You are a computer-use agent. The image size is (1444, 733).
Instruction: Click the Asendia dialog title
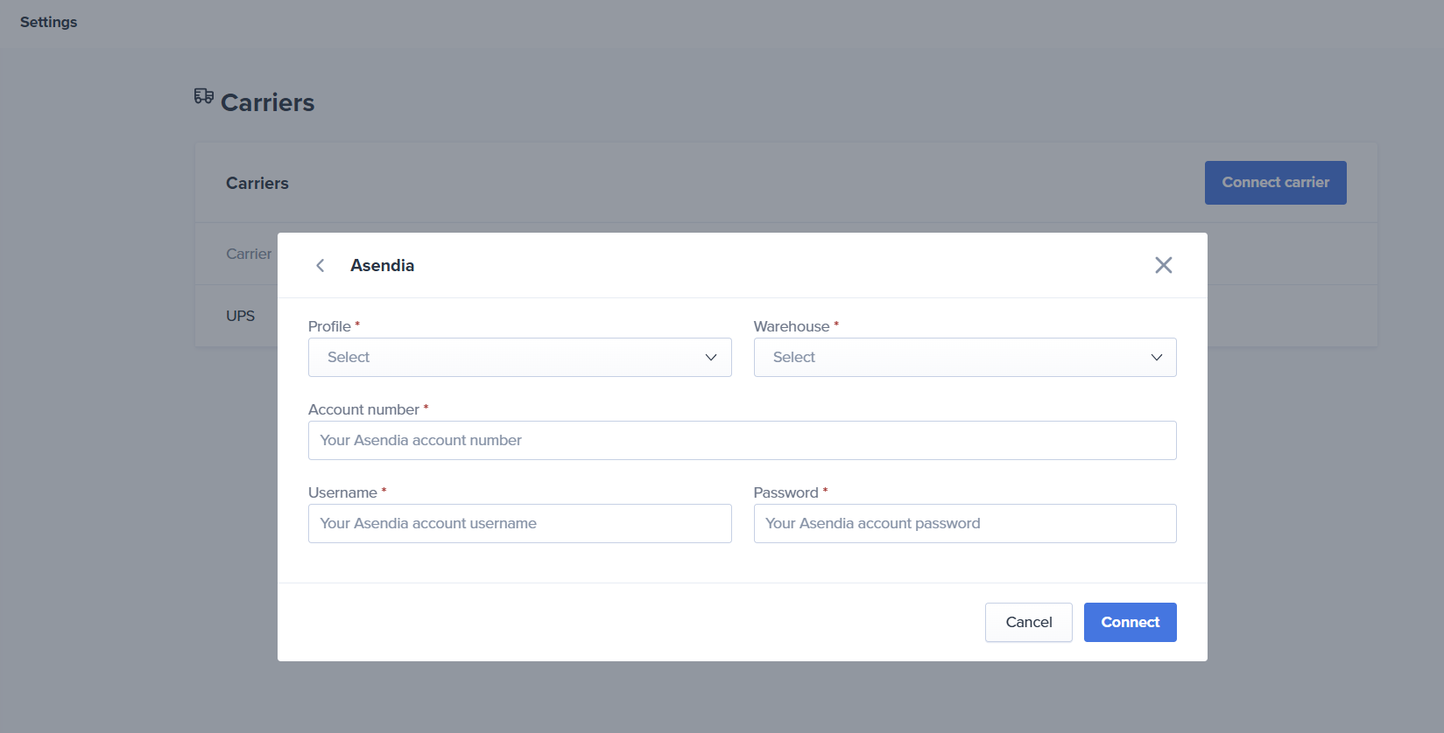tap(383, 265)
